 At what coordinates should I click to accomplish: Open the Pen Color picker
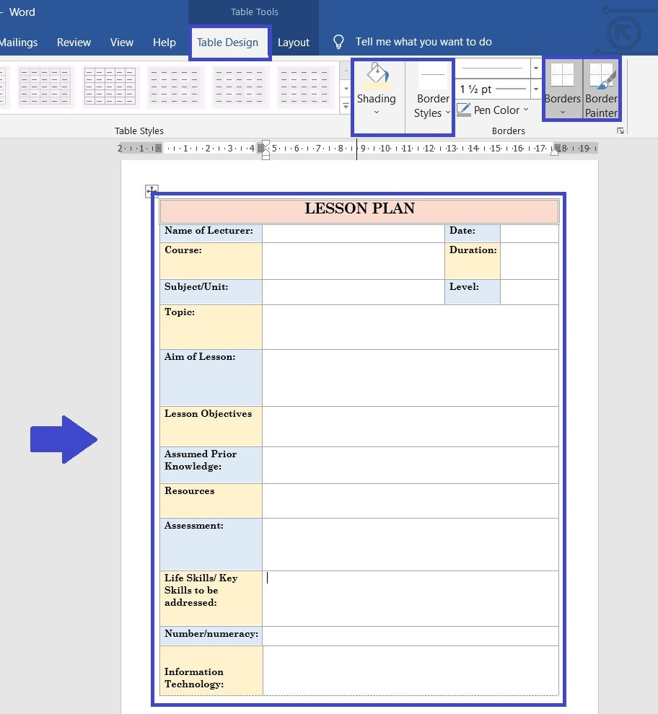(493, 110)
